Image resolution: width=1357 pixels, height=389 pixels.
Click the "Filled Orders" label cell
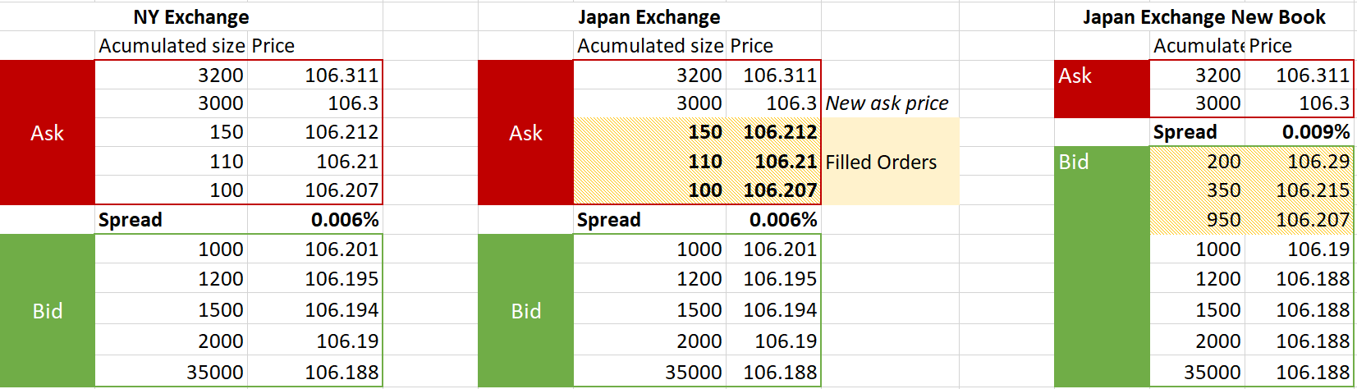(881, 162)
